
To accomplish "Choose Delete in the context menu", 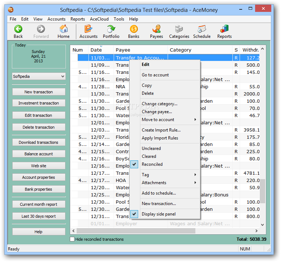I will [x=164, y=93].
